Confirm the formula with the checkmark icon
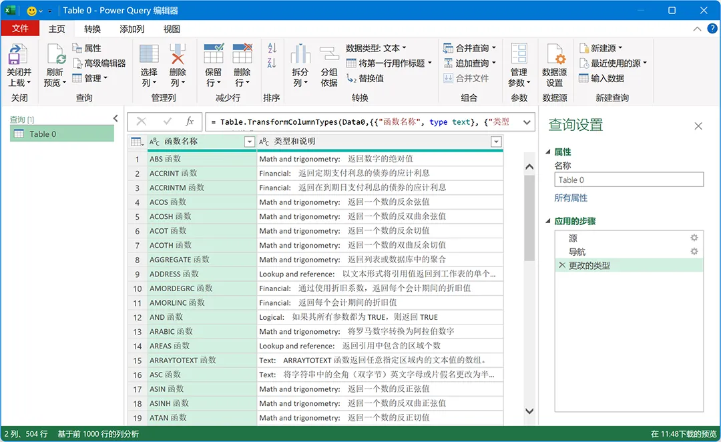Viewport: 721px width, 442px height. (x=167, y=121)
